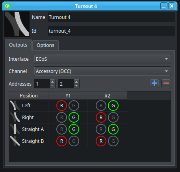180x172 pixels.
Task: Switch to the Outputs tab
Action: coord(18,45)
